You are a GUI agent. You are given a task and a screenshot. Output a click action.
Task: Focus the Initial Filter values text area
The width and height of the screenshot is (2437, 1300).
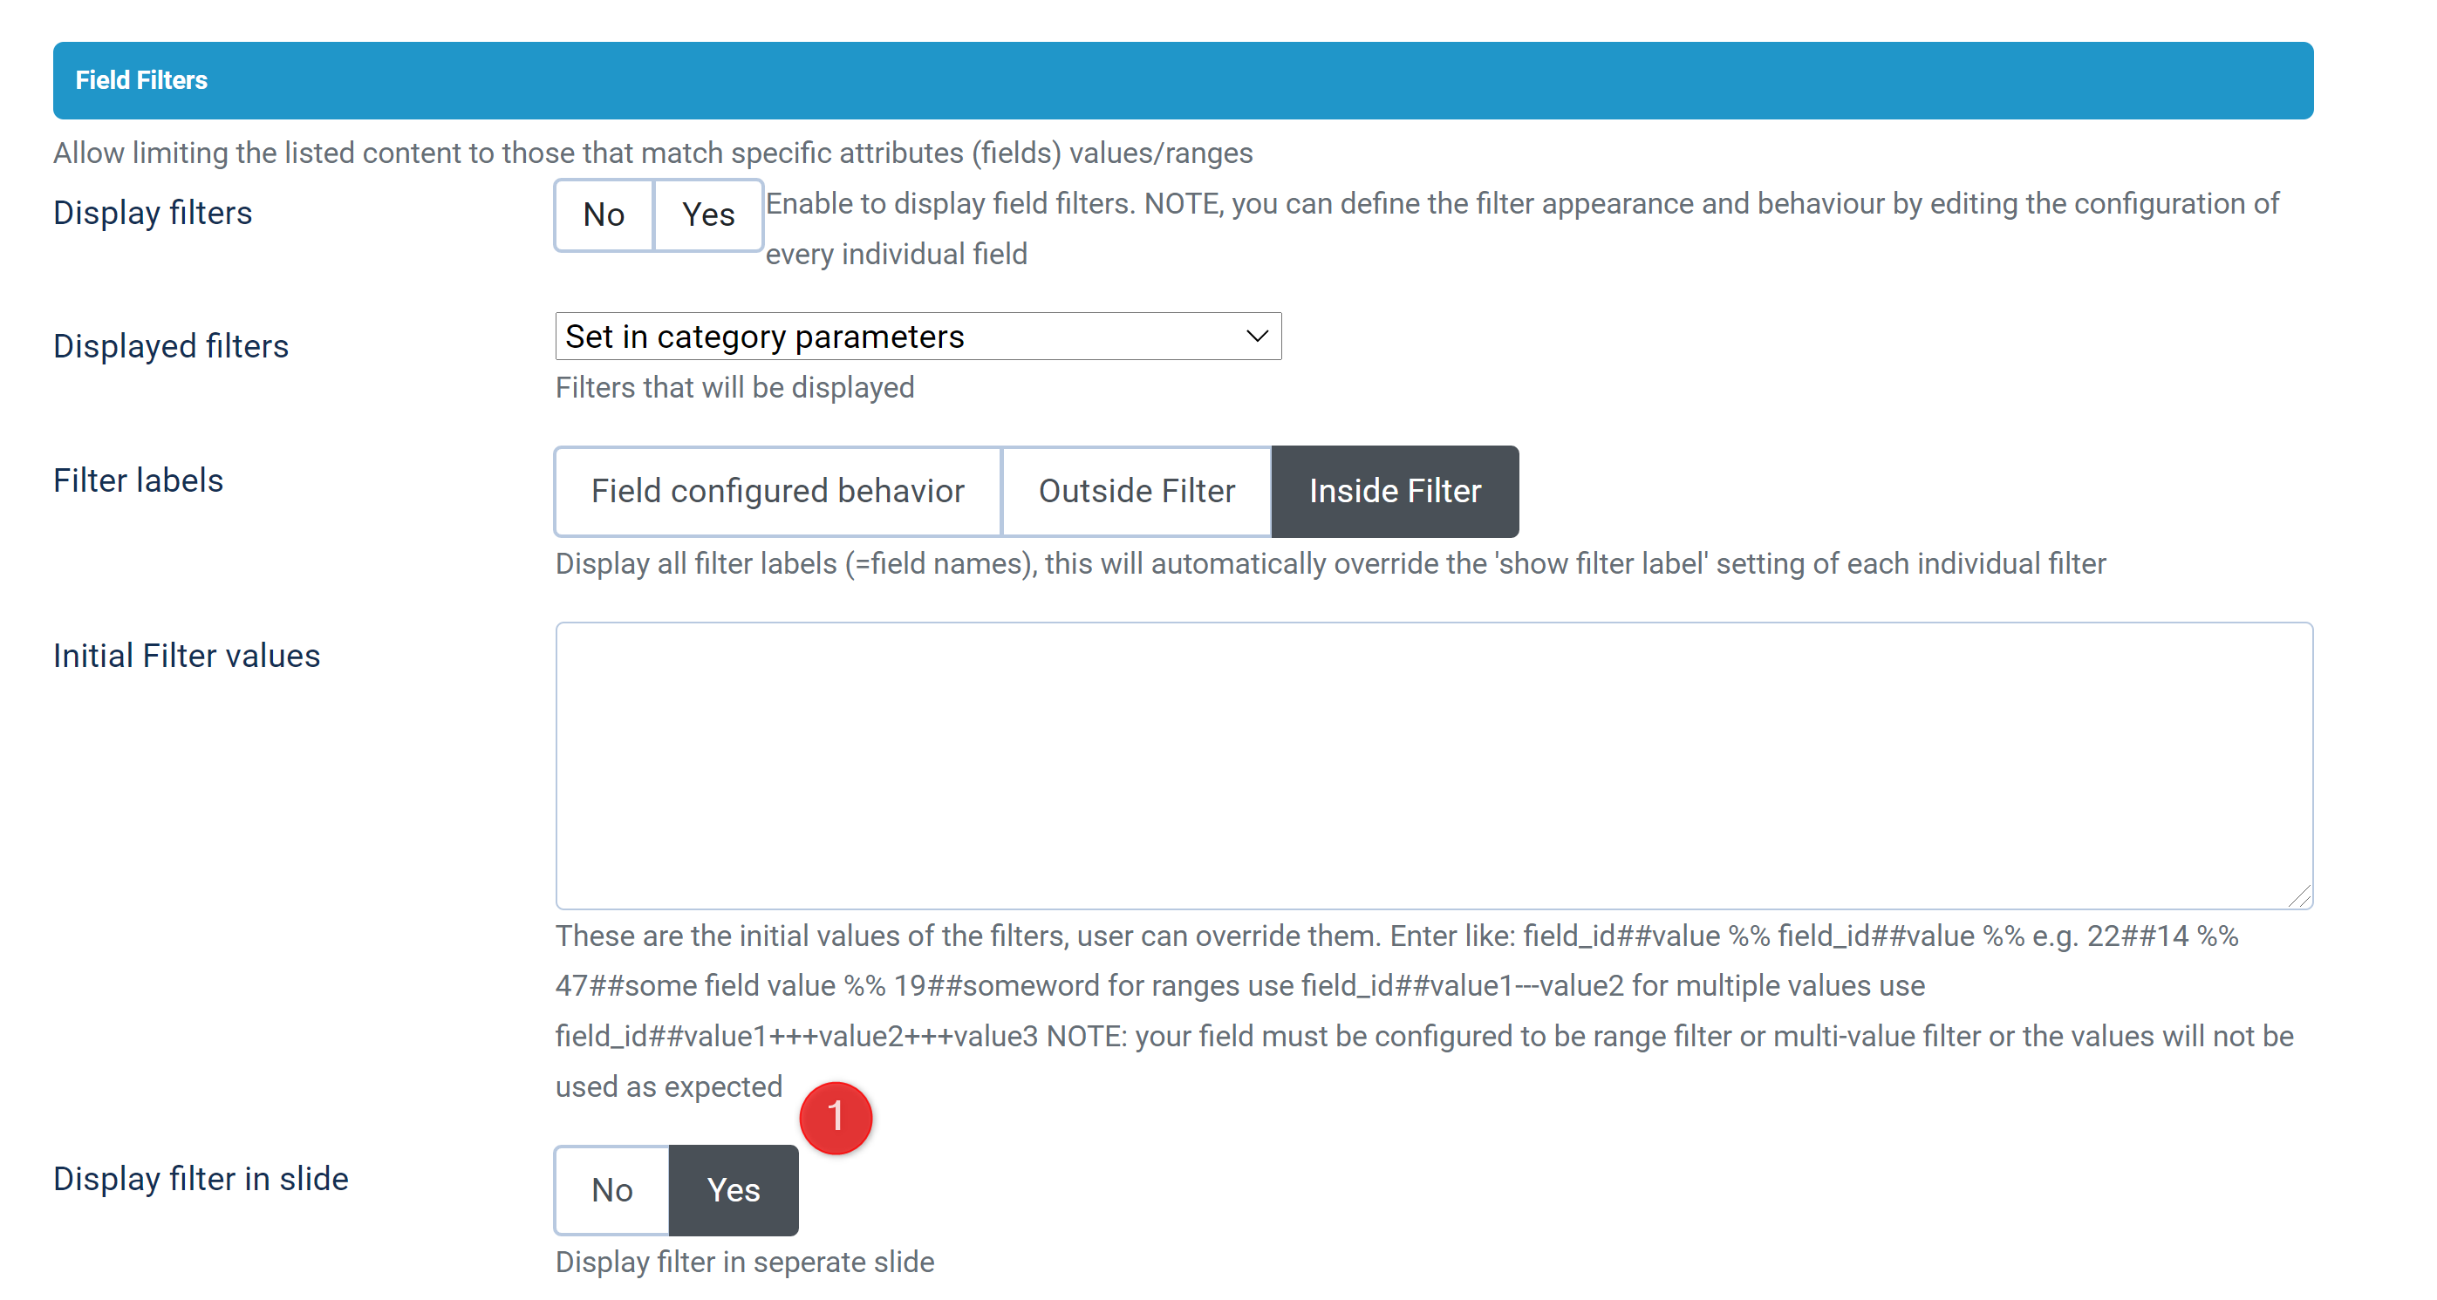click(1433, 766)
